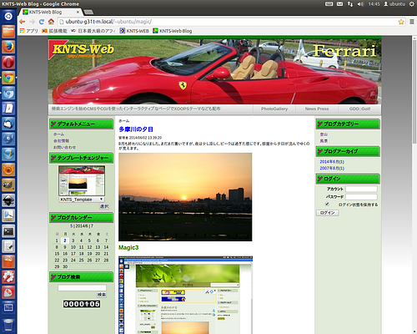The height and width of the screenshot is (334, 417).
Task: Open the keyboard indicator in top panel
Action: 329,4
